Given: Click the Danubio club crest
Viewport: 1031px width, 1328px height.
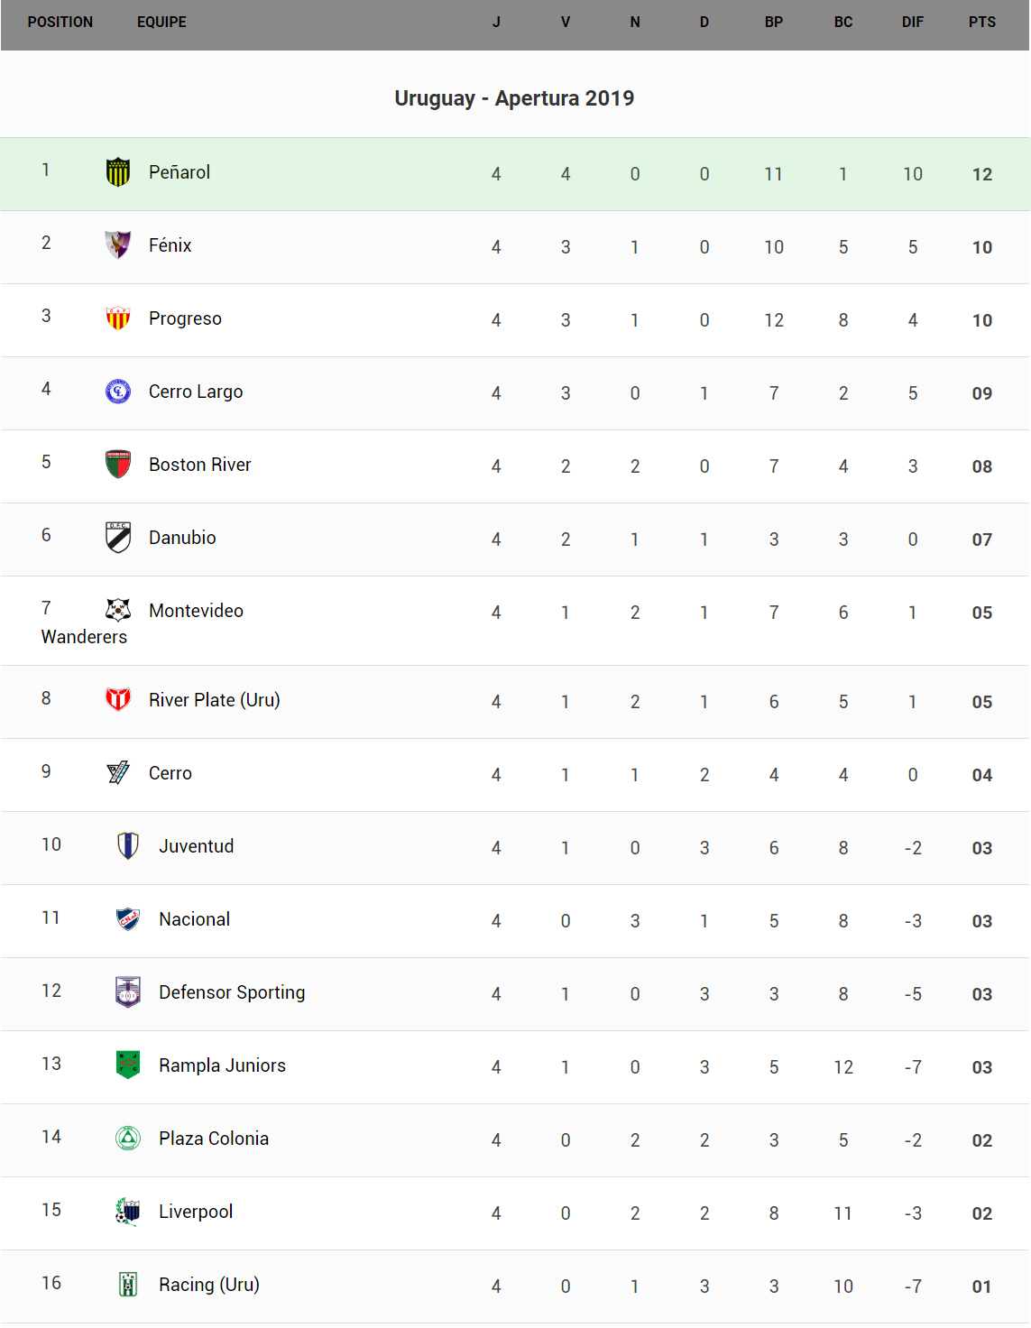Looking at the screenshot, I should point(118,537).
